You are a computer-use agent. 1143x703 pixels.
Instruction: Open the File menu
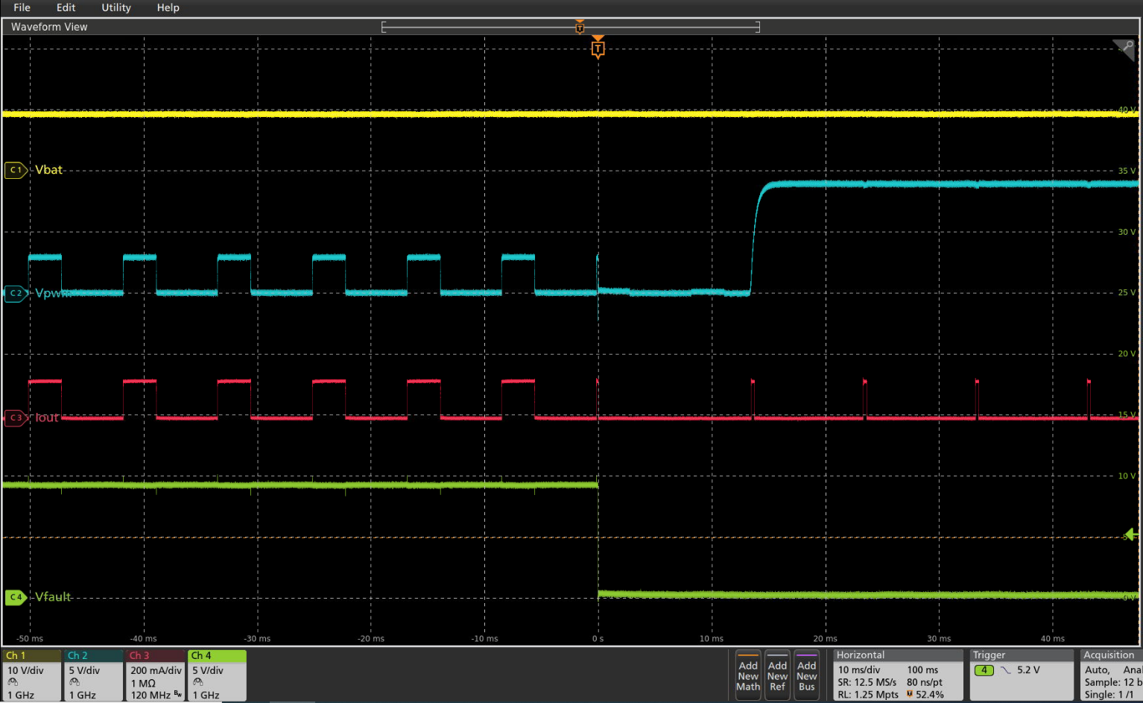22,7
